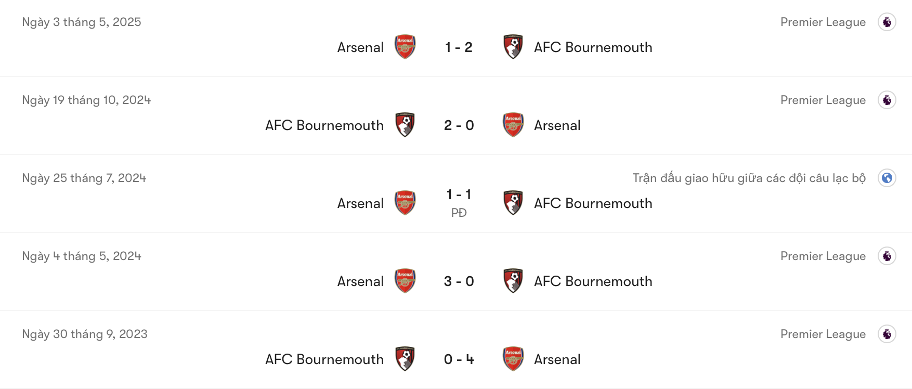Click the Arsenal crest in the September 30, 2023 match

(513, 359)
